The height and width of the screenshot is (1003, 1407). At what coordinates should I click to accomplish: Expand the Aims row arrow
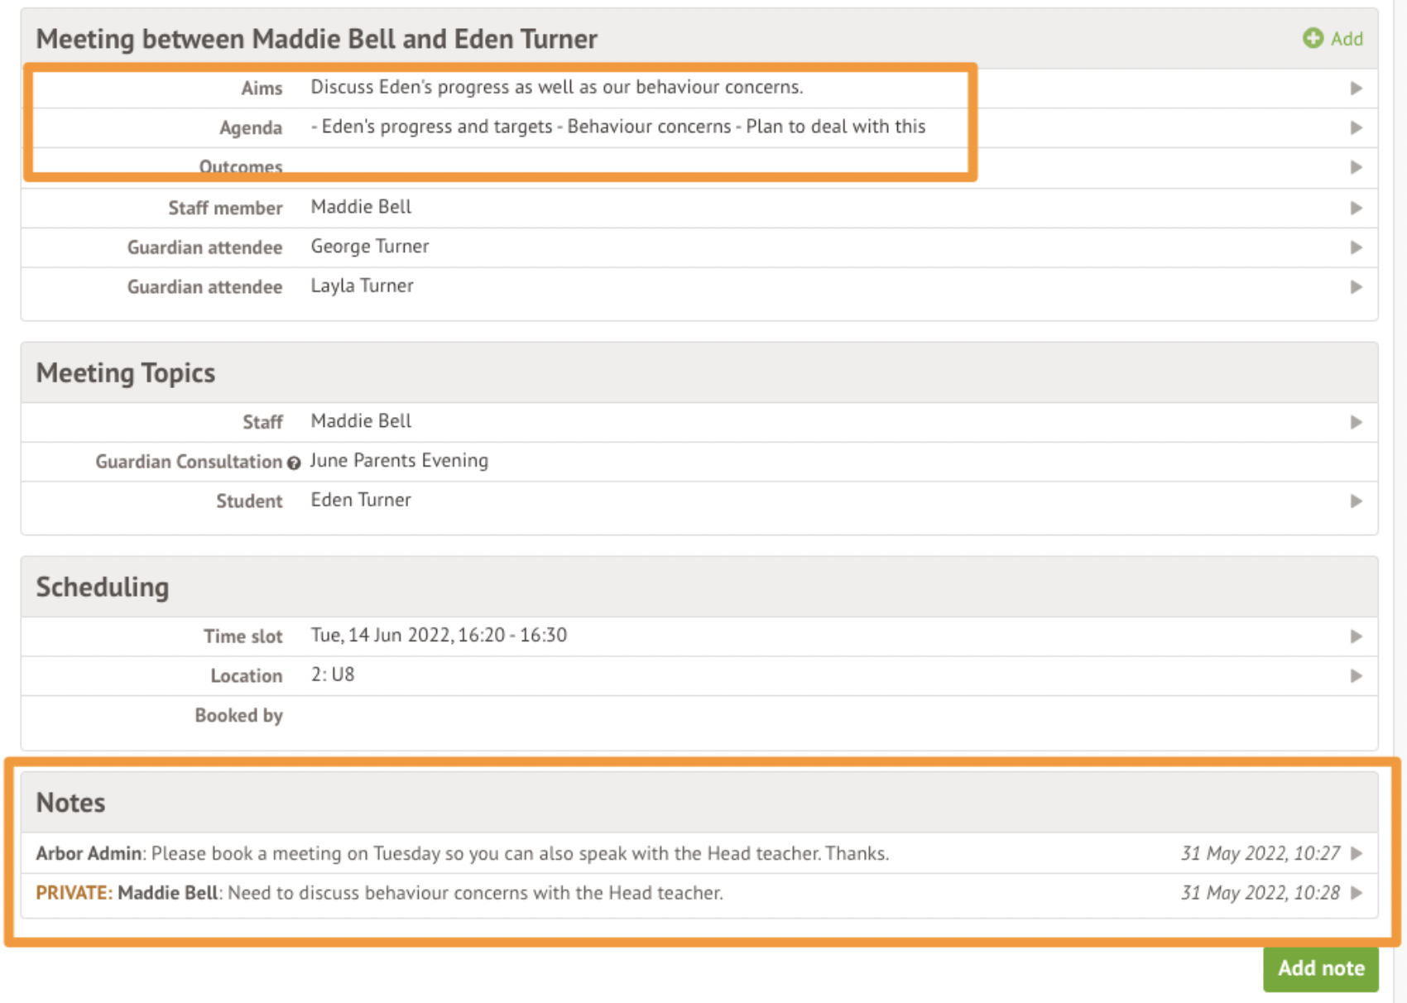pyautogui.click(x=1356, y=88)
